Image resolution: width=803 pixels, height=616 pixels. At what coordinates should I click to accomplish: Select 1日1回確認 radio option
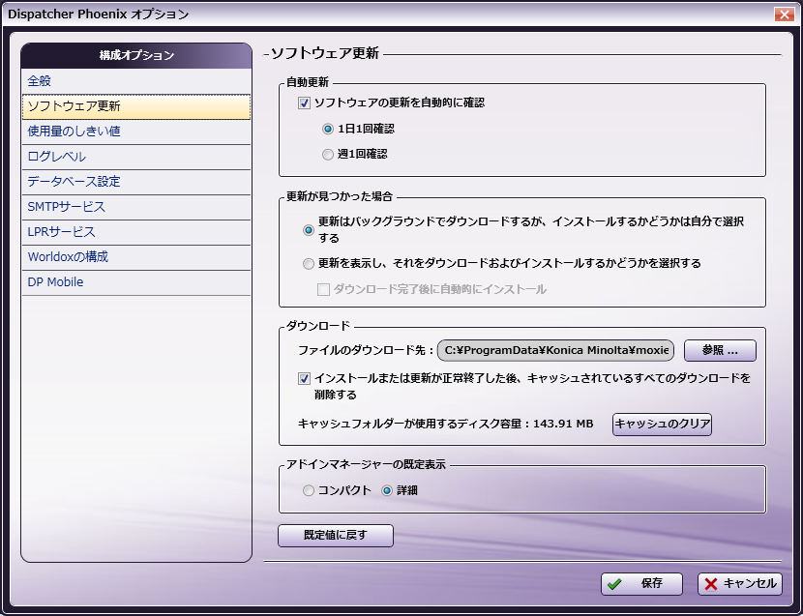[328, 129]
